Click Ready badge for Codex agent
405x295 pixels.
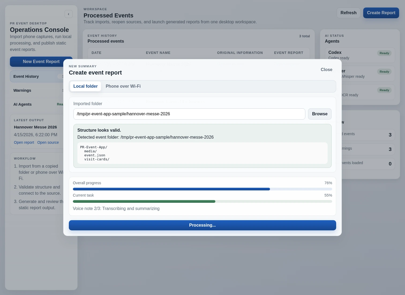384,53
